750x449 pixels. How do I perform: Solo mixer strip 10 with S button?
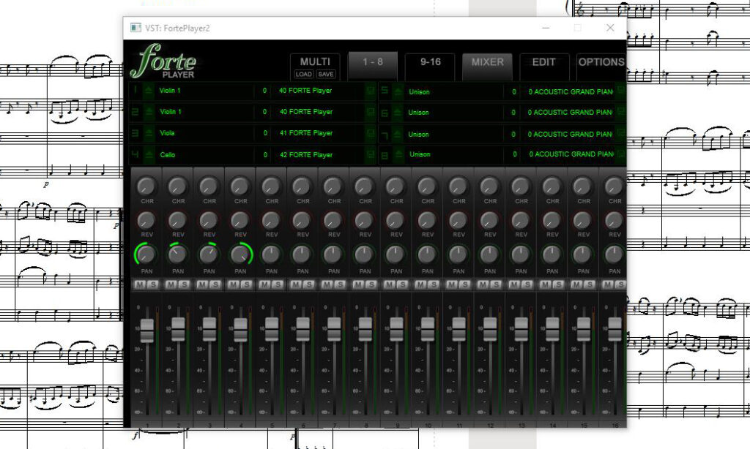(434, 284)
